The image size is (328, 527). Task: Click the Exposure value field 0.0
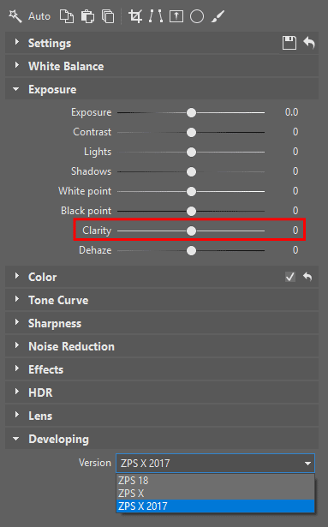[x=291, y=112]
